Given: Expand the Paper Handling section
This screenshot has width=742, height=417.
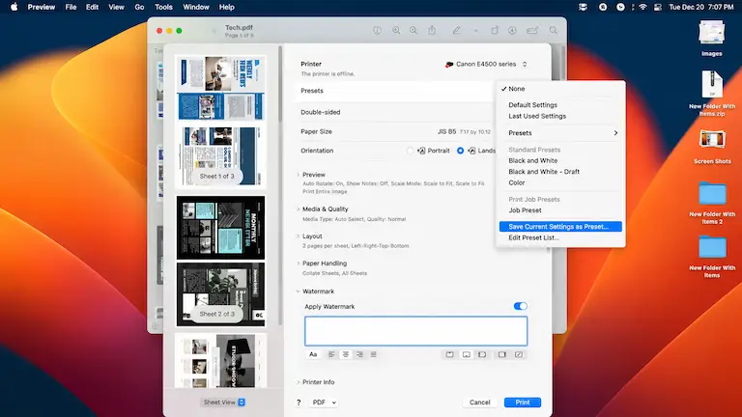Looking at the screenshot, I should (299, 264).
